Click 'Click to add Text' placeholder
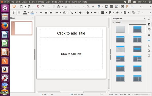Screen dimensions: 152x96 coord(71,54)
